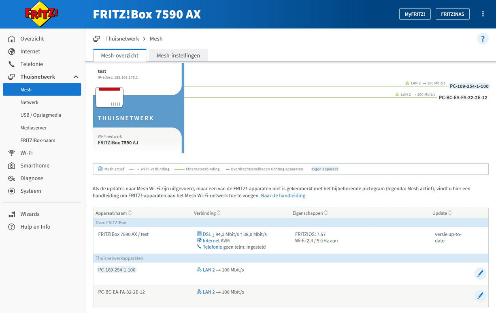Select PC-169-254-1-100 in mesh diagram
The width and height of the screenshot is (496, 313).
(x=469, y=86)
